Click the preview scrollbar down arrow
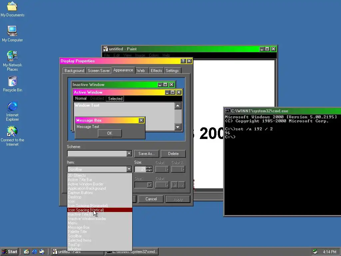The height and width of the screenshot is (256, 341). click(178, 127)
